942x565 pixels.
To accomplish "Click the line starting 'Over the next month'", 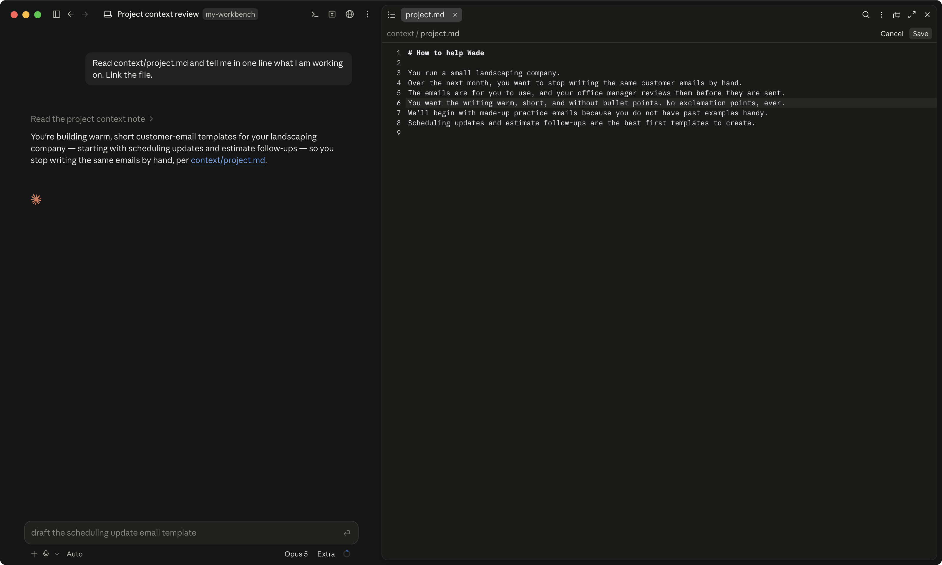I will pos(575,83).
